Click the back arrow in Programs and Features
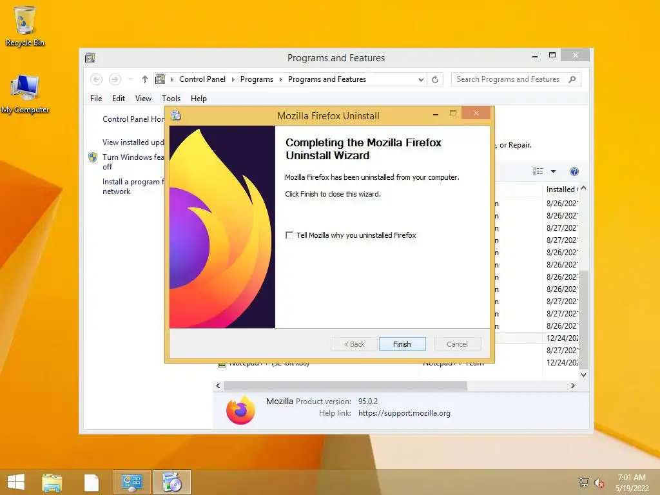 point(97,79)
